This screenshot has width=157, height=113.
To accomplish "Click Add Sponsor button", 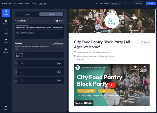I will pyautogui.click(x=57, y=43).
